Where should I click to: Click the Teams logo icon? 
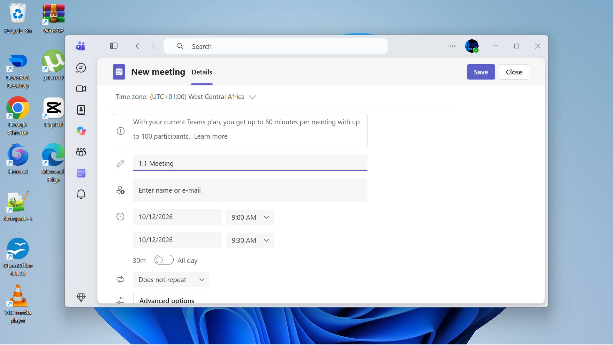click(81, 46)
